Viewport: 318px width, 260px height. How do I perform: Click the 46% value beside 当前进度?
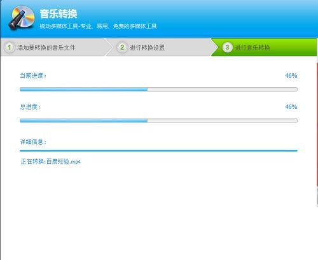point(291,75)
